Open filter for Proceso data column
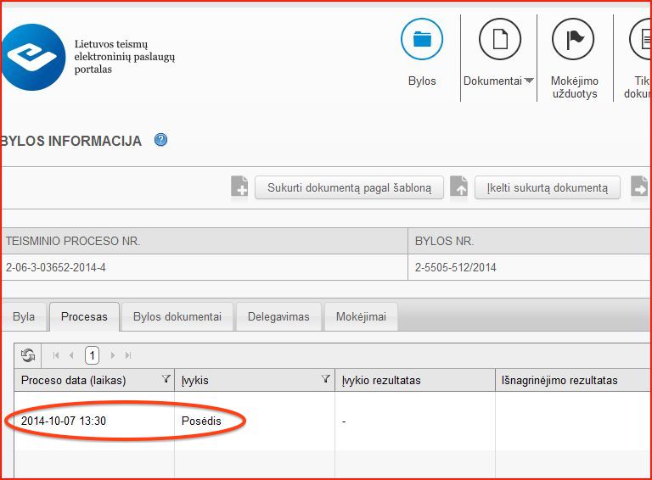 point(166,380)
